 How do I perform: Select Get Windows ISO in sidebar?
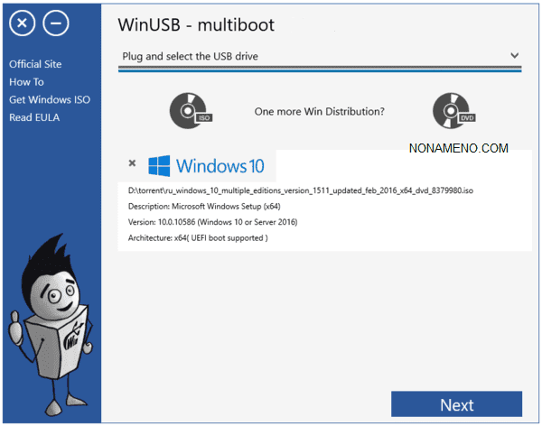[x=50, y=99]
